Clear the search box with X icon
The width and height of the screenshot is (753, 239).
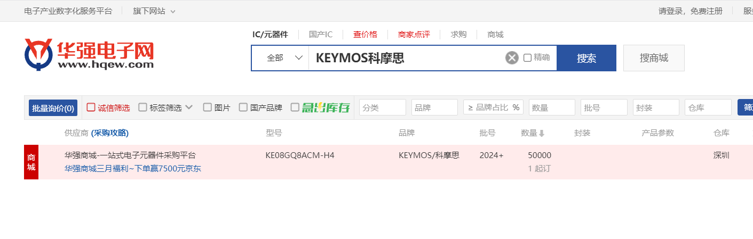click(x=512, y=58)
